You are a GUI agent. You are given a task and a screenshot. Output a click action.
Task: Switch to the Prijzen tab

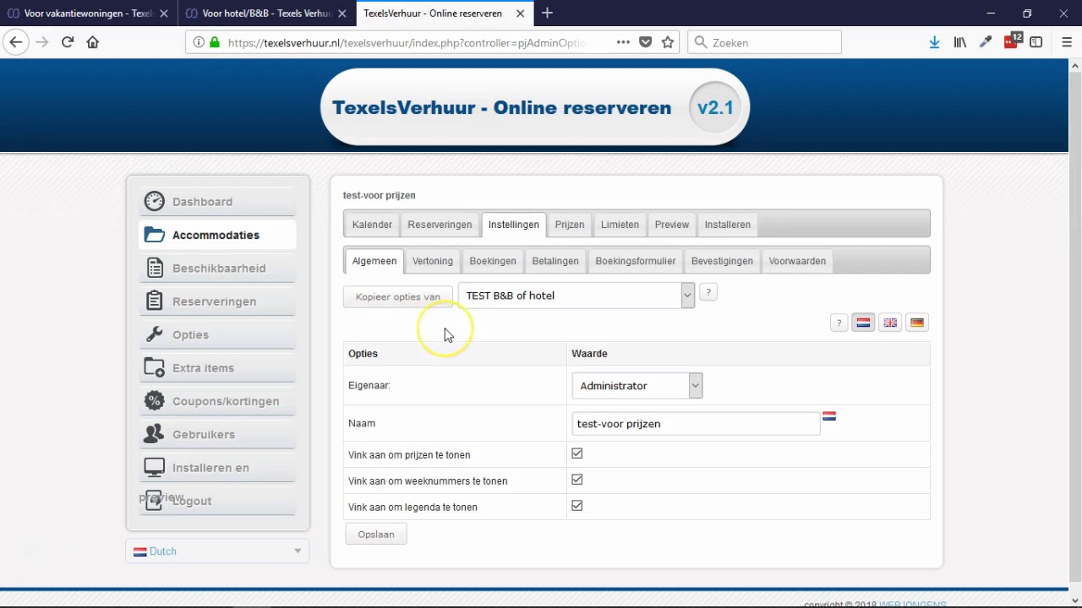click(570, 225)
